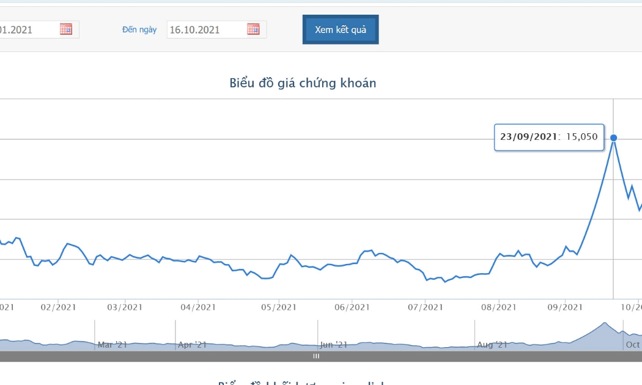Screen dimensions: 642x385
Task: Click the 02/2021 axis label
Action: [58, 307]
